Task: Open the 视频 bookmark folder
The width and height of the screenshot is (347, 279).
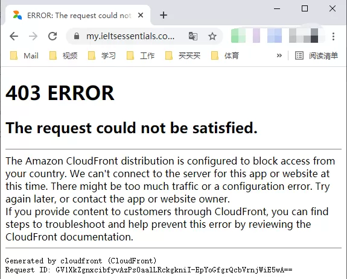Action: 63,55
